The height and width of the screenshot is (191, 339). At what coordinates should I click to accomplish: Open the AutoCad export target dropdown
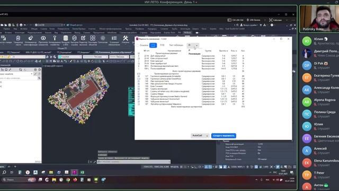tap(200, 136)
